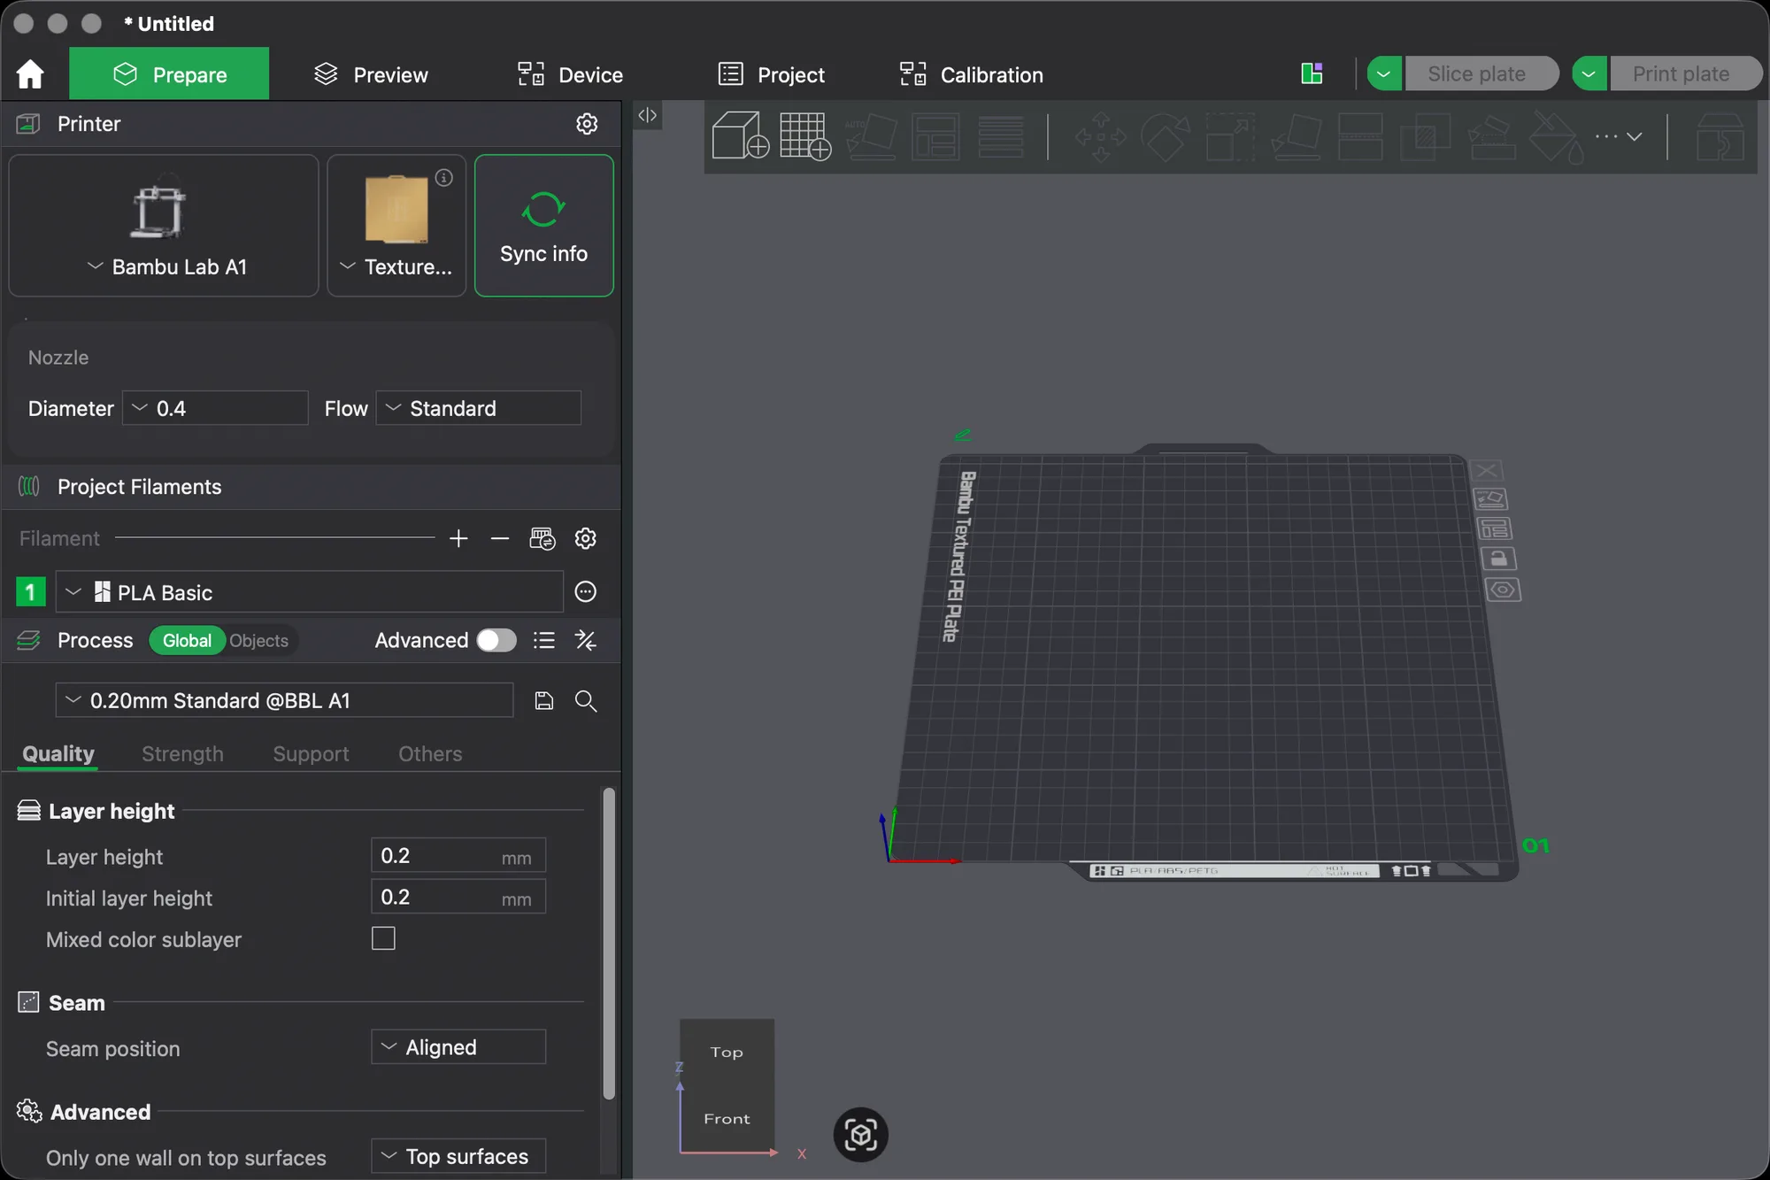Switch process scope to Objects

pyautogui.click(x=259, y=640)
